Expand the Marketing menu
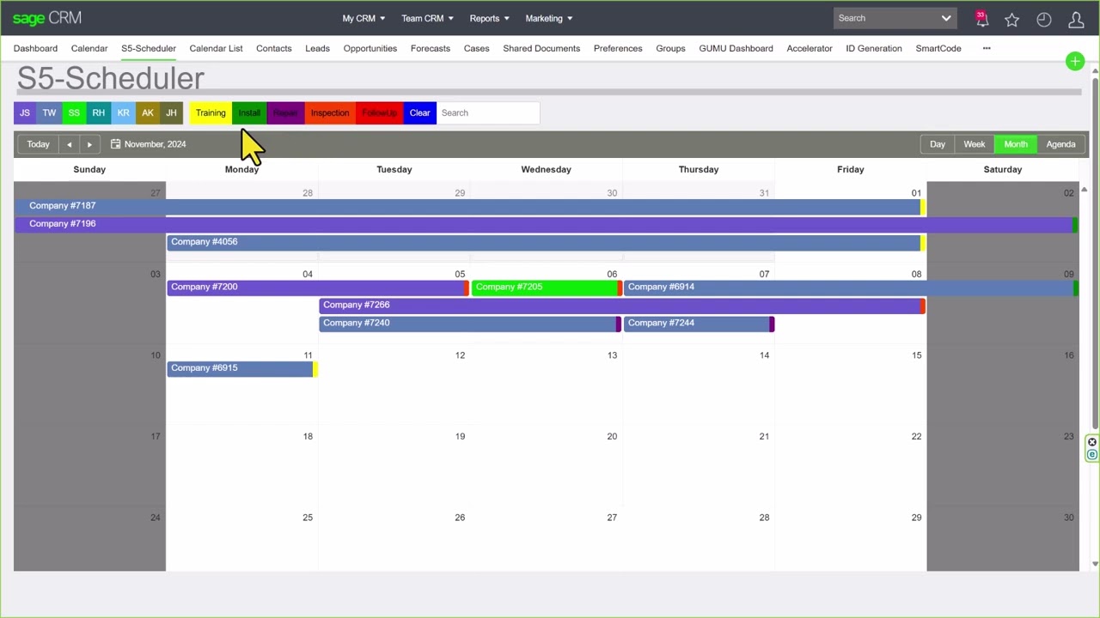 (x=549, y=18)
